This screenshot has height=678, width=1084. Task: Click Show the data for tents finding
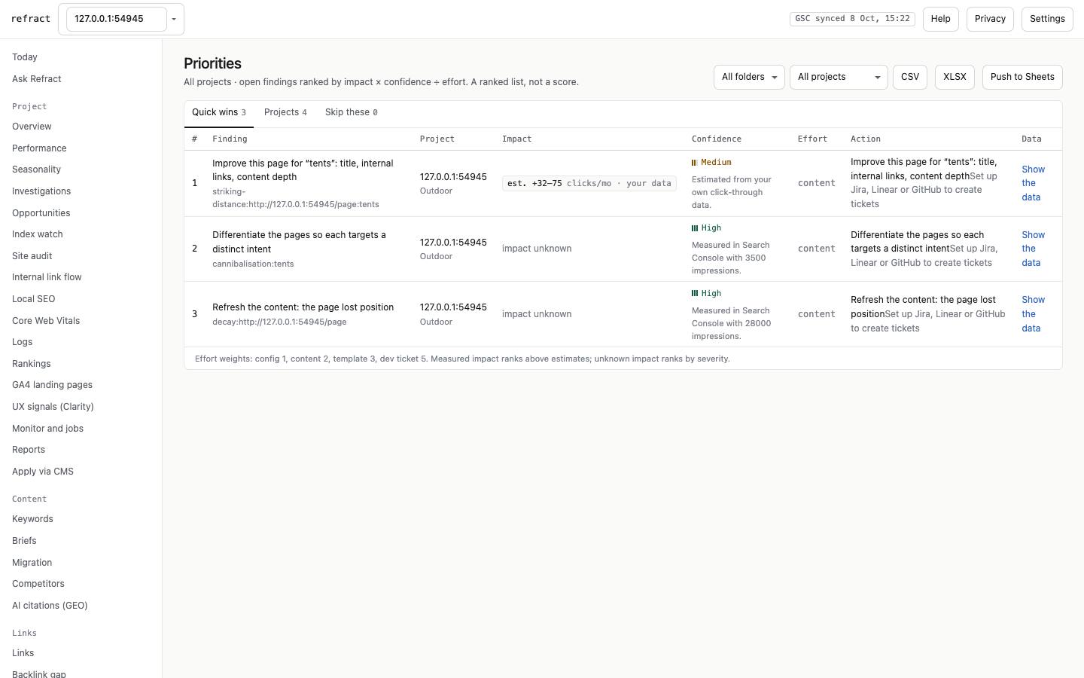[1033, 183]
